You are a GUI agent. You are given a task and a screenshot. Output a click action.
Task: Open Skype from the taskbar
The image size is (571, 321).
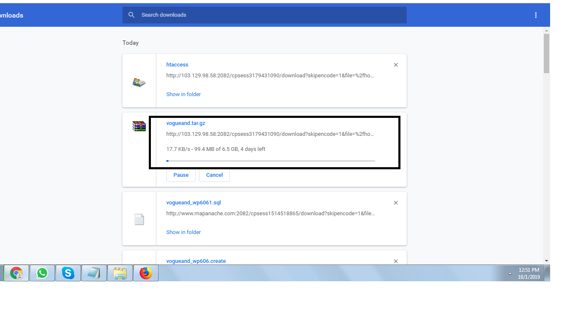pyautogui.click(x=68, y=273)
